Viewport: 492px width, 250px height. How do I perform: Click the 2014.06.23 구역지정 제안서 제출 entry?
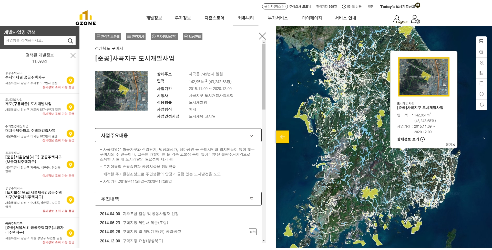pyautogui.click(x=134, y=223)
